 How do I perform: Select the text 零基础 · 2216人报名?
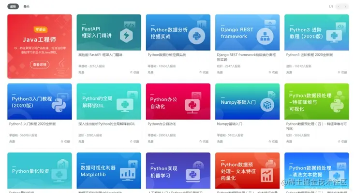[x=91, y=66]
